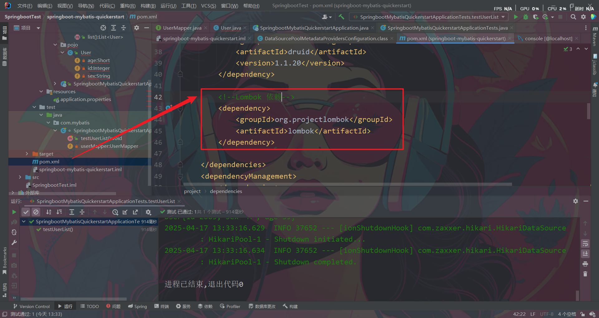Image resolution: width=599 pixels, height=318 pixels.
Task: Jump to previous highlighted problem arrow
Action: point(578,49)
